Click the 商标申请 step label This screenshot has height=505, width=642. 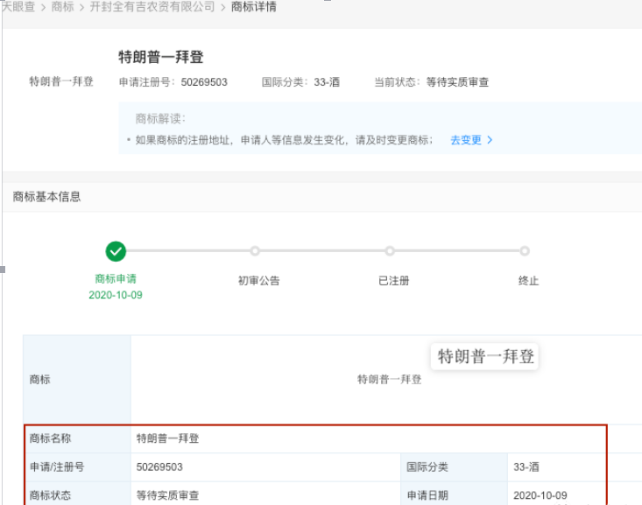click(x=116, y=279)
